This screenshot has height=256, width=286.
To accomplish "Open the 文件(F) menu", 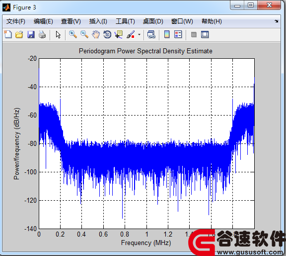I will 16,21.
